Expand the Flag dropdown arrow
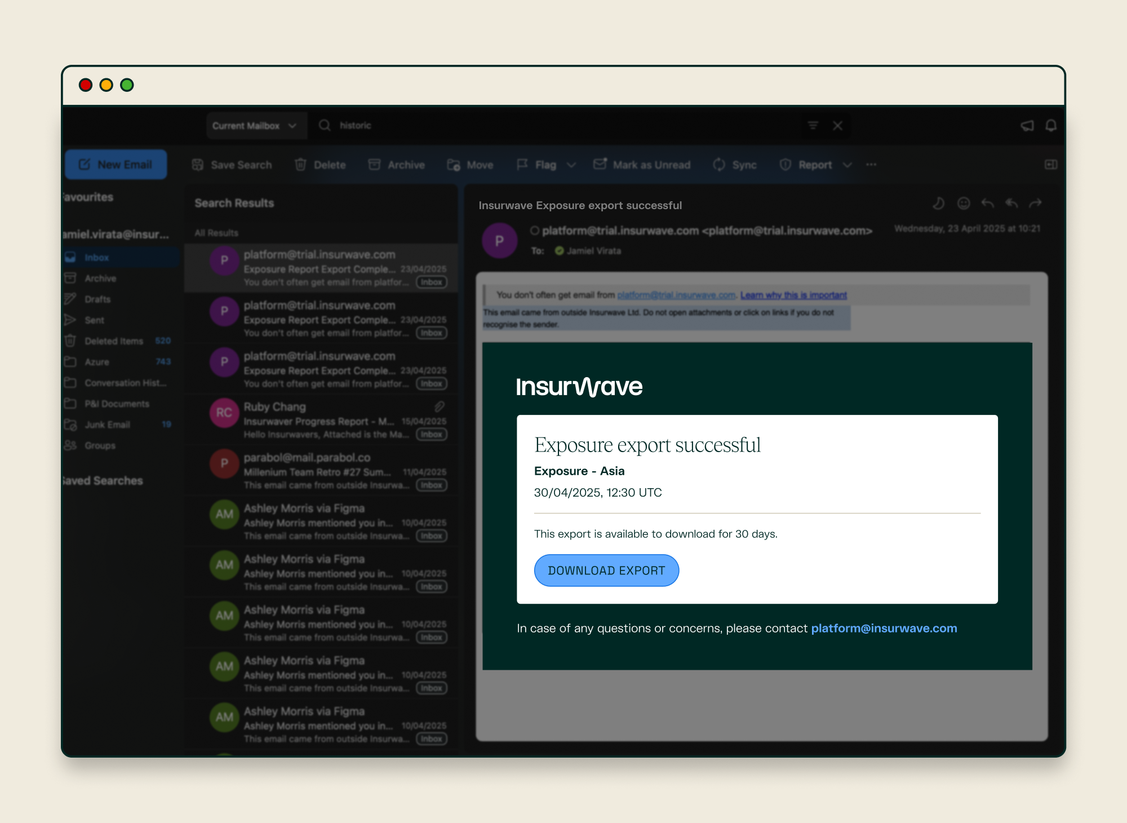 (571, 165)
